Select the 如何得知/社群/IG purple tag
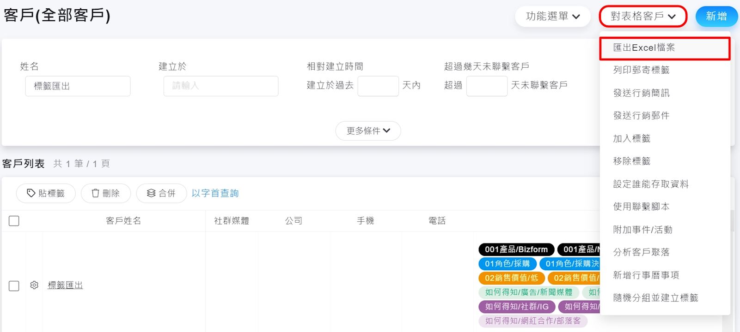The width and height of the screenshot is (740, 332). (x=516, y=307)
